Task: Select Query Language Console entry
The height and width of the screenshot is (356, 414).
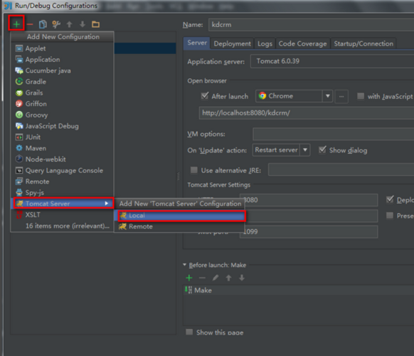Action: click(63, 170)
